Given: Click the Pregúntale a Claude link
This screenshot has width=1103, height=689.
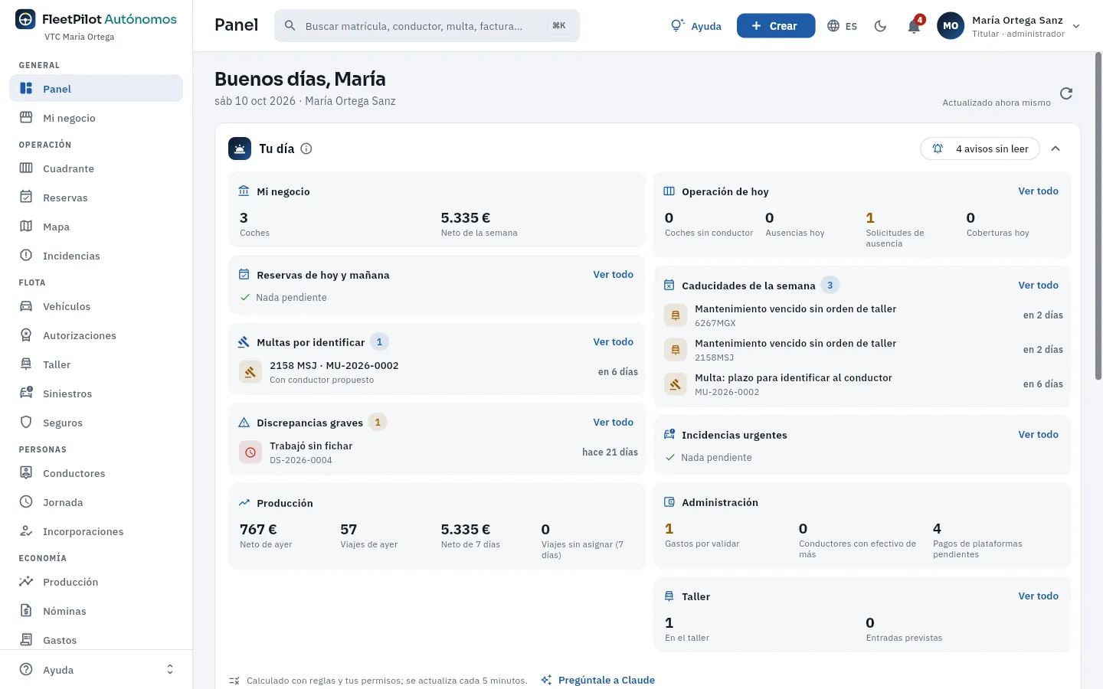Looking at the screenshot, I should [598, 680].
